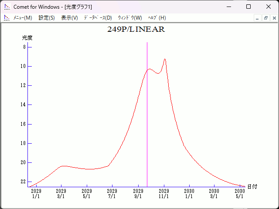Minimize the inner 光度グラフ1 child window

[x=257, y=18]
